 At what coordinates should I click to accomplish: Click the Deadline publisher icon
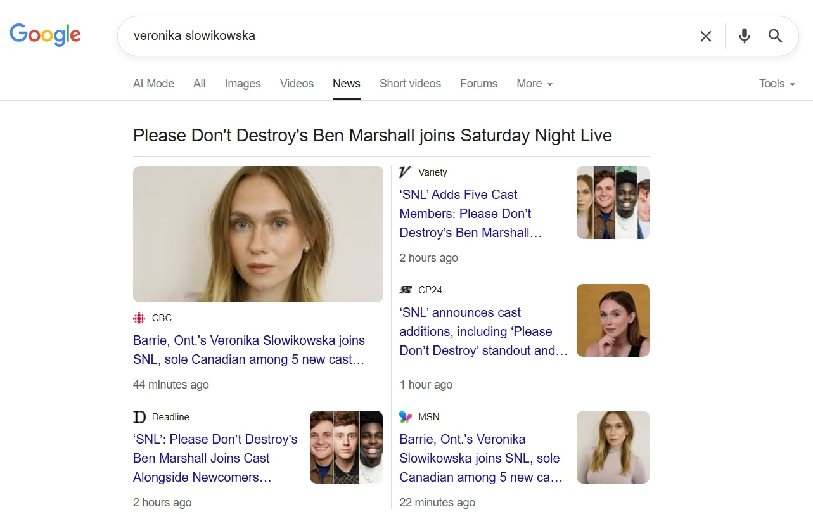[x=139, y=417]
